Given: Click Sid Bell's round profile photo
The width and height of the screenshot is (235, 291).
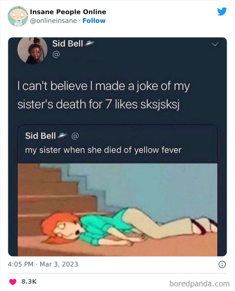Looking at the screenshot, I should coord(32,50).
